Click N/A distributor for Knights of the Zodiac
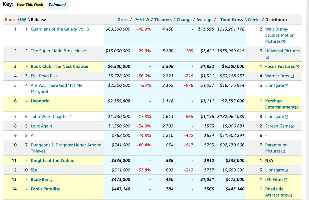The height and width of the screenshot is (200, 309). [x=269, y=160]
